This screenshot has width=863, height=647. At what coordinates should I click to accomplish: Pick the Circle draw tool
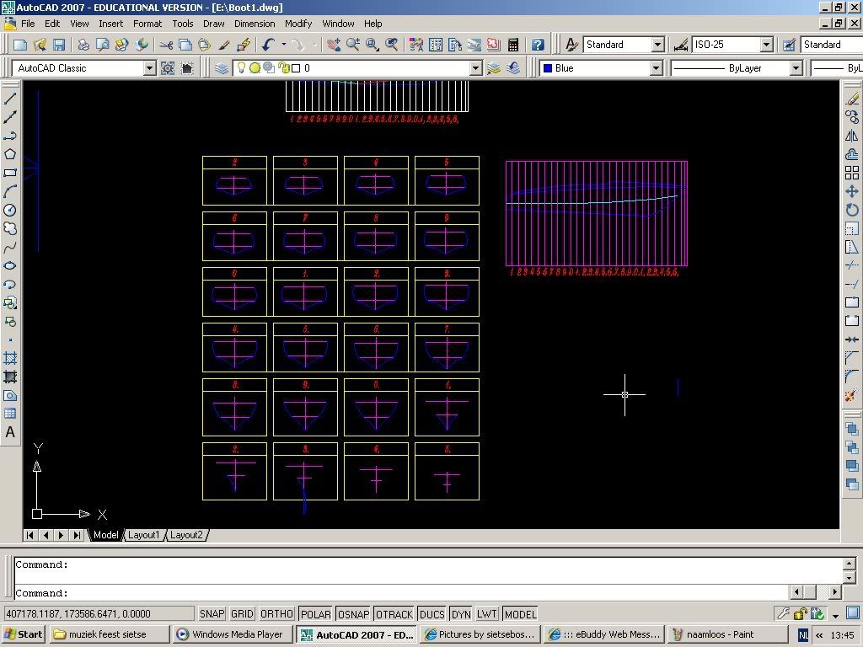tap(10, 210)
